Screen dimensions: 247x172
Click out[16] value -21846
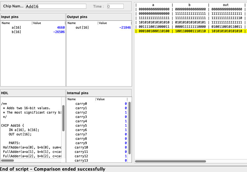click(125, 28)
